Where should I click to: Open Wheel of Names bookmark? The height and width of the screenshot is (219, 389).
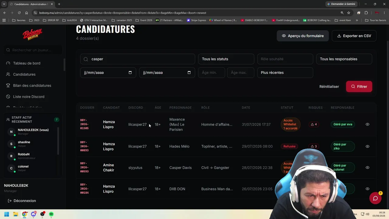(223, 20)
